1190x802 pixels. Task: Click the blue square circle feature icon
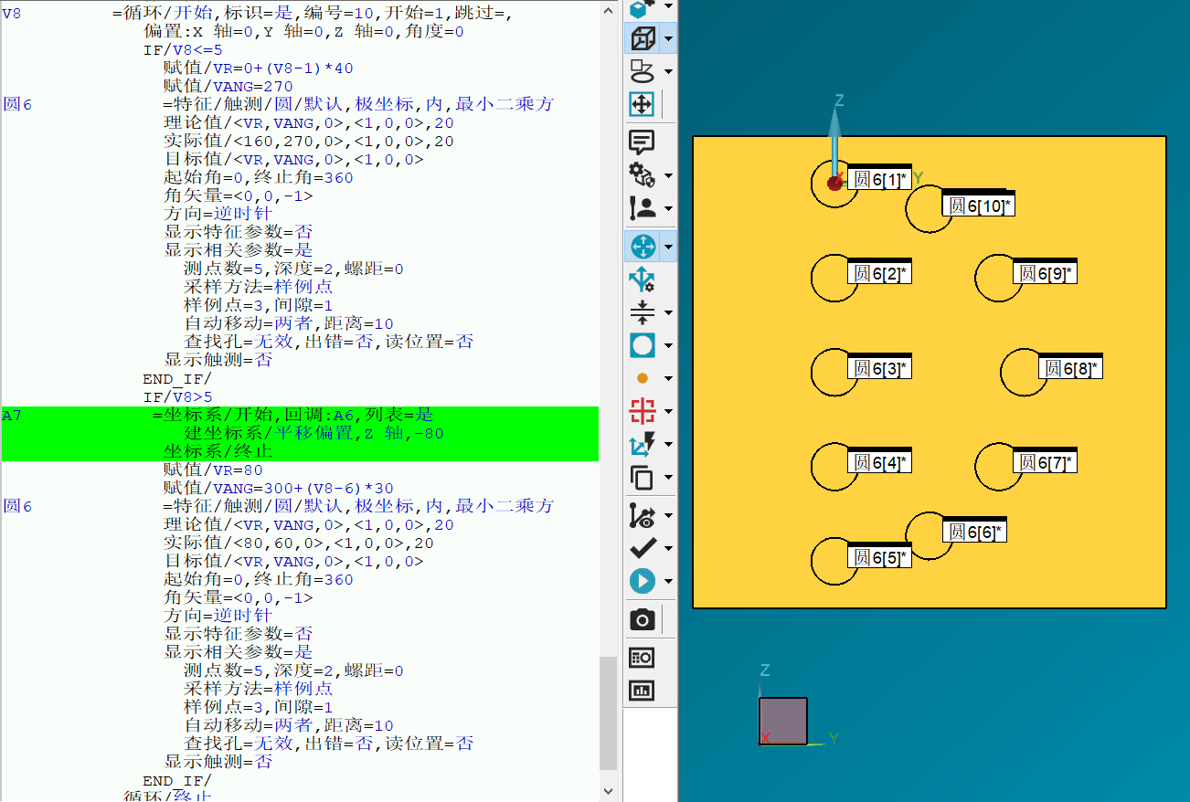coord(643,345)
